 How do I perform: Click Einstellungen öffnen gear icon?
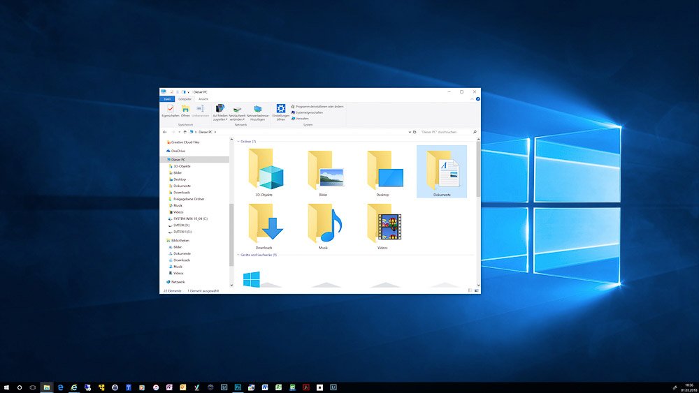click(280, 109)
